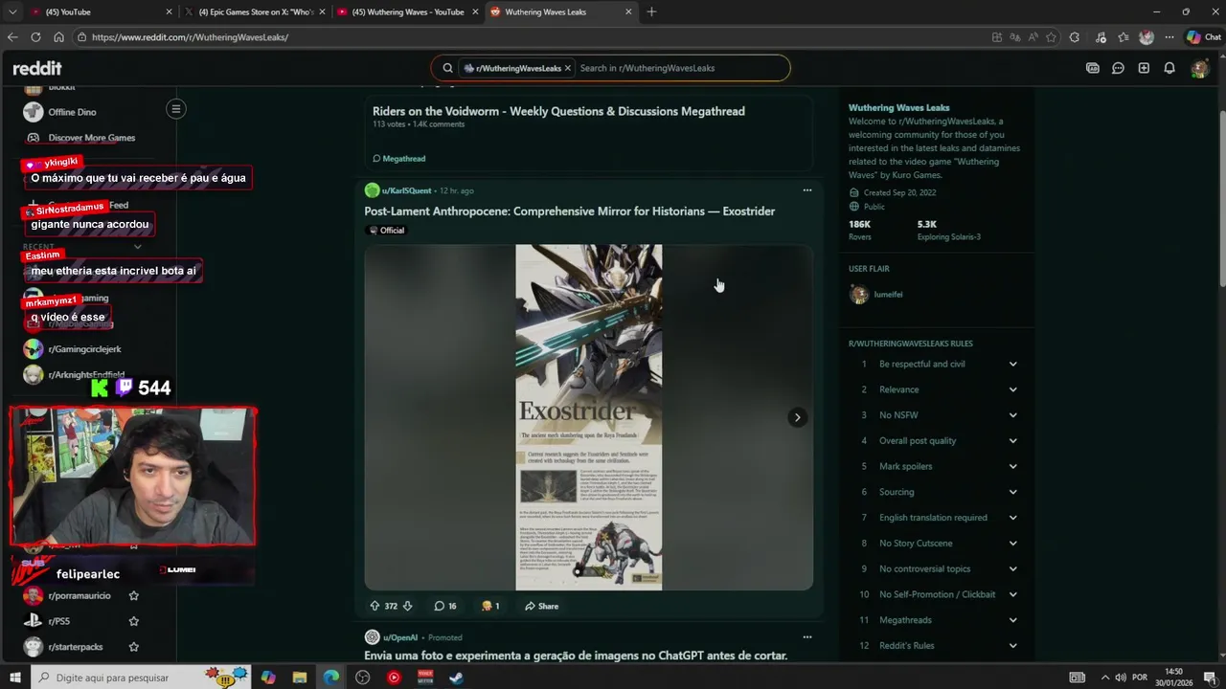Open u/KarlSQuent profile link
The image size is (1226, 689).
[x=406, y=190]
